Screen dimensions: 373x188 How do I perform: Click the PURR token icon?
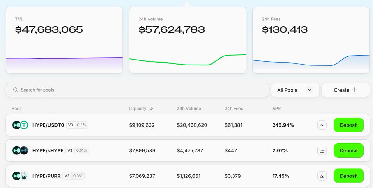(x=24, y=176)
